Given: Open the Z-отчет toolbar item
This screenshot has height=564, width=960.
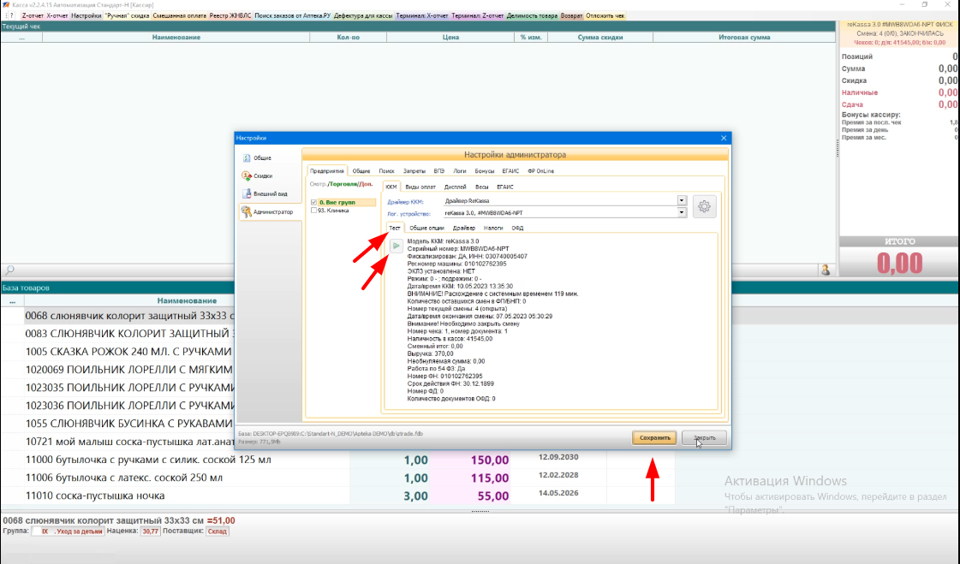Looking at the screenshot, I should (33, 16).
